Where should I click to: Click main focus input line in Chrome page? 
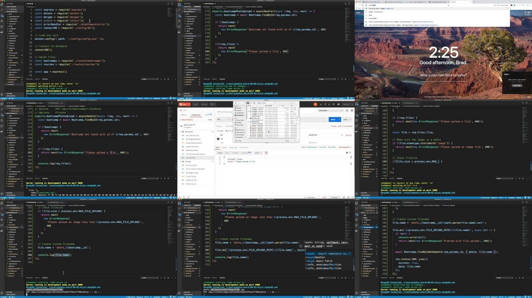coord(444,82)
